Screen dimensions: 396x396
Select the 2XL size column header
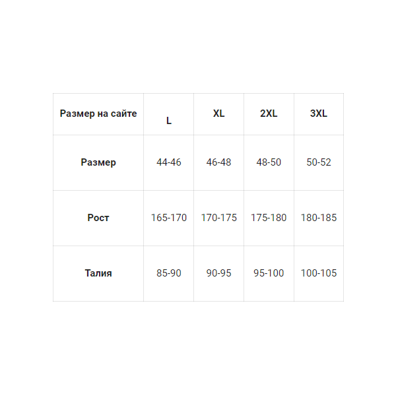click(269, 114)
